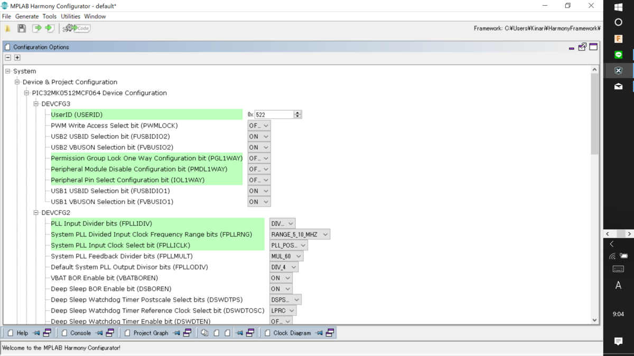Collapse Device & Project Configuration node
Image resolution: width=634 pixels, height=356 pixels.
[x=17, y=82]
